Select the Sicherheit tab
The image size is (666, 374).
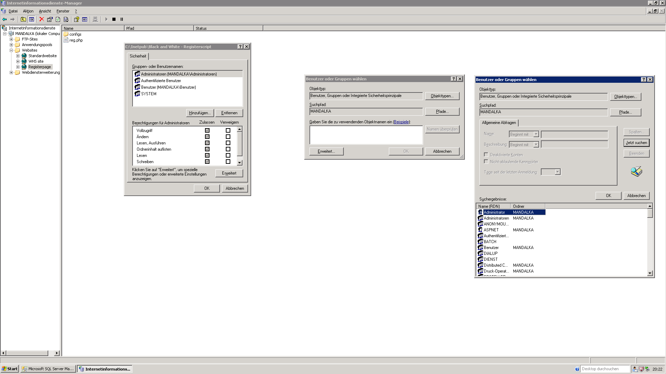pyautogui.click(x=138, y=56)
